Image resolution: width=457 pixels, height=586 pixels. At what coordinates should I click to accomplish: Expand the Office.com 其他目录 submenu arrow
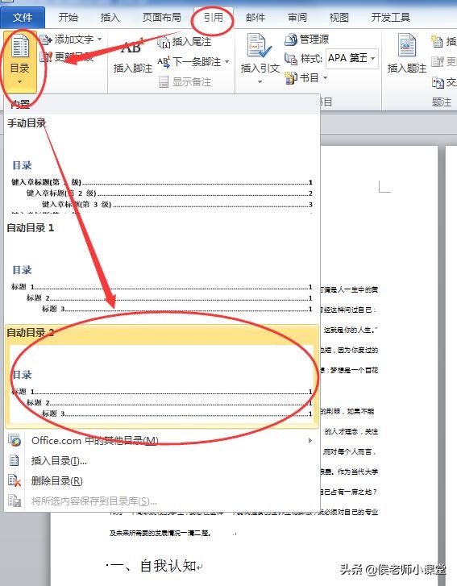pos(310,441)
